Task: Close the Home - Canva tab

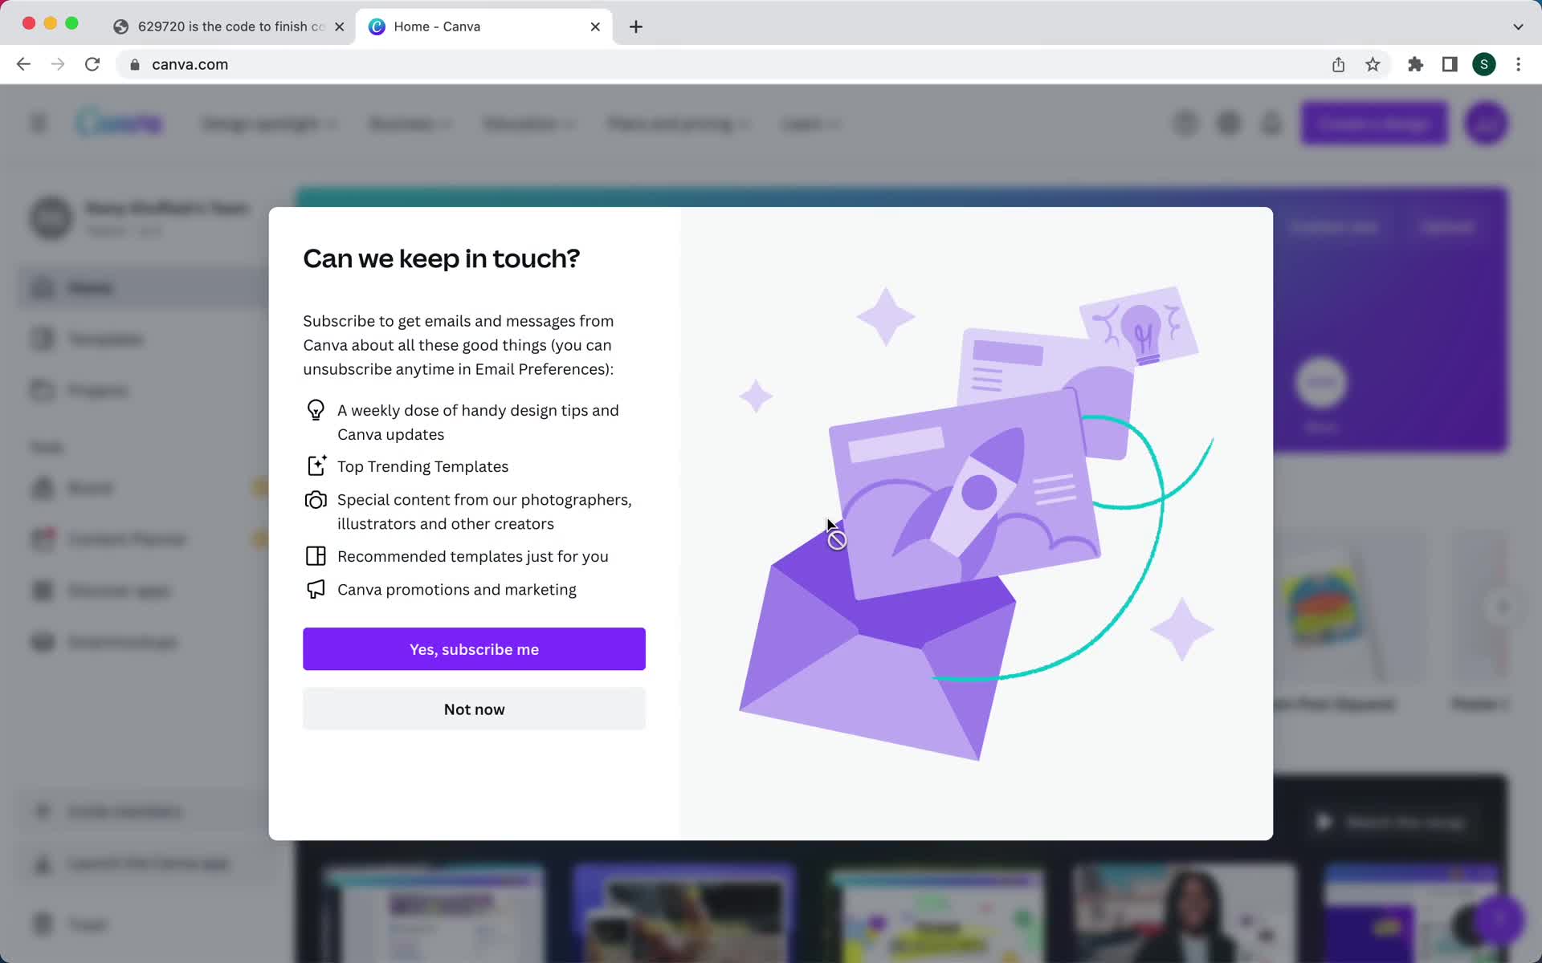Action: (595, 26)
